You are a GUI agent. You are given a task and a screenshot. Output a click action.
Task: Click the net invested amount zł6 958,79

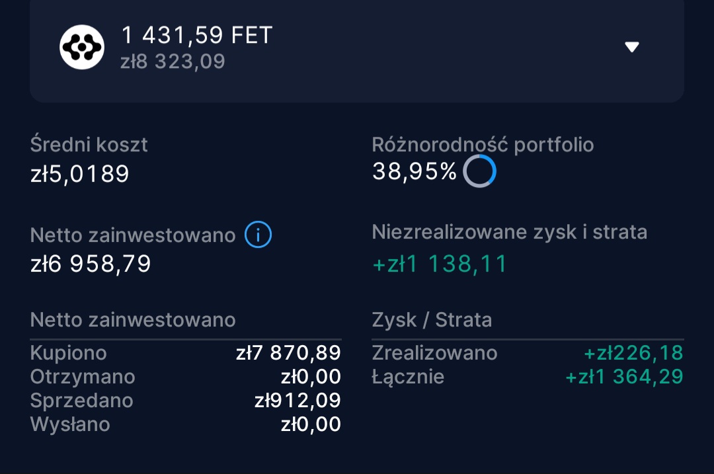point(91,264)
